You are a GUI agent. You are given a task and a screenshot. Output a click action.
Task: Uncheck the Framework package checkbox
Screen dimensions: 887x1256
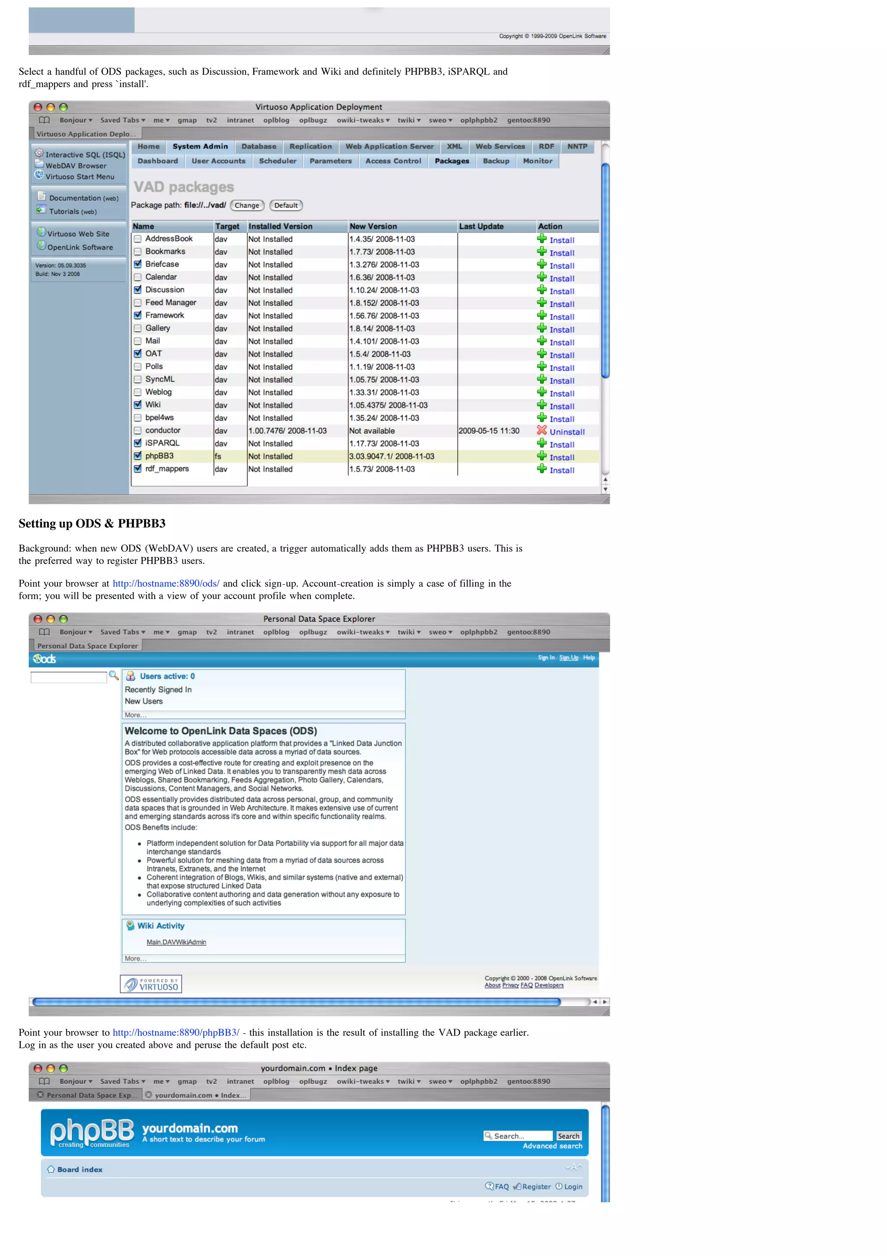[138, 316]
